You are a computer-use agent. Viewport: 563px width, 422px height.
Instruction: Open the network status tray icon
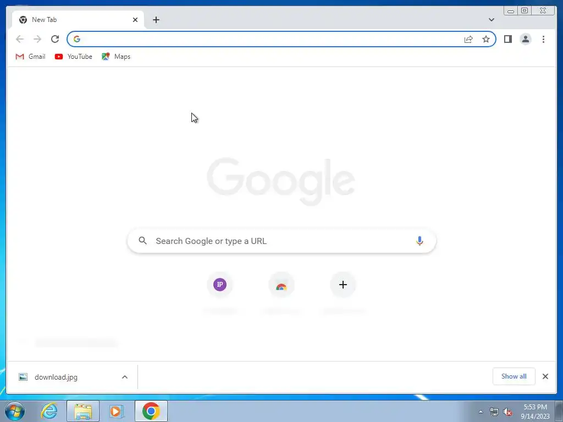[x=494, y=412]
